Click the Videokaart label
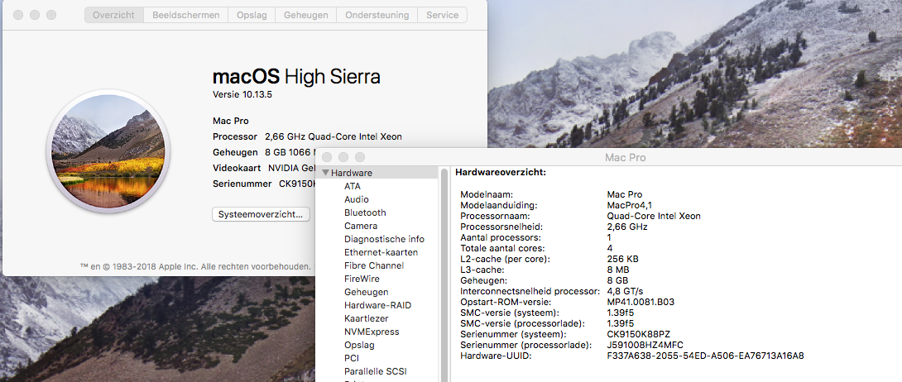The height and width of the screenshot is (382, 902). (x=237, y=169)
